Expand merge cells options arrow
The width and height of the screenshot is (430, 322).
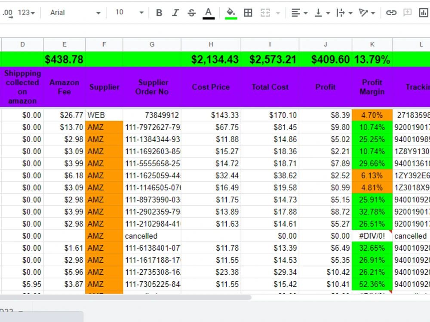(x=278, y=13)
